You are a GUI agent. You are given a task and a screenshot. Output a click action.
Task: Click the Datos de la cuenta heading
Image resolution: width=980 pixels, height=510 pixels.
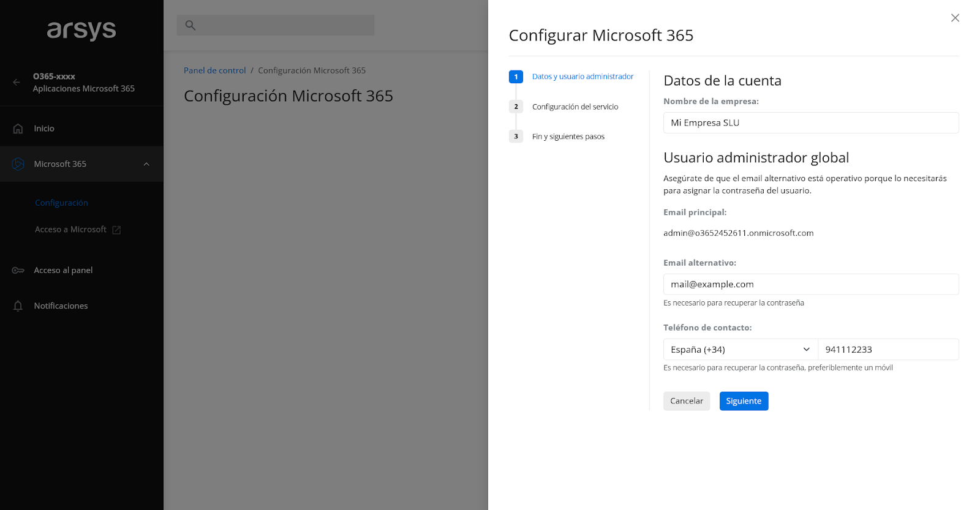(x=722, y=81)
